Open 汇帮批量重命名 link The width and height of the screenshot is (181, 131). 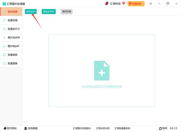[x=122, y=128]
